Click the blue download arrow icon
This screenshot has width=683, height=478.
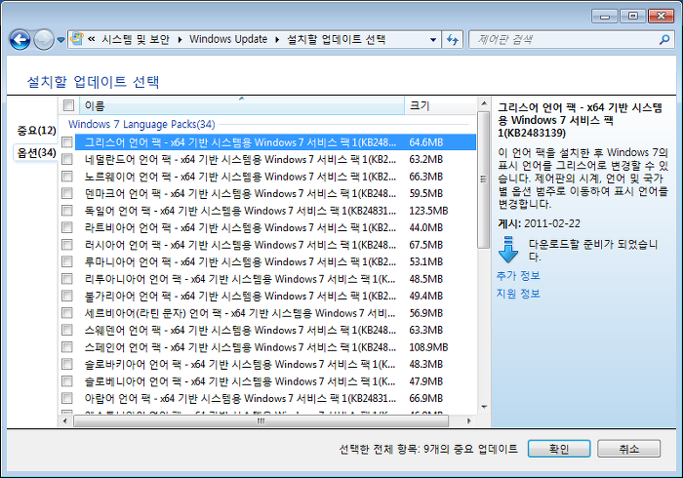coord(508,250)
